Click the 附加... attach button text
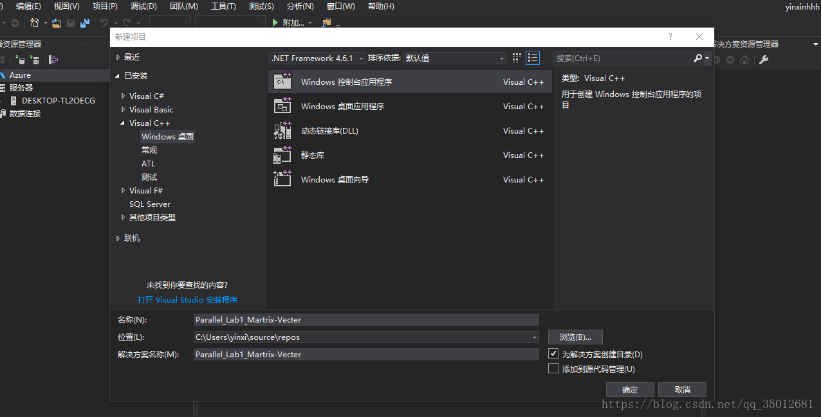 coord(293,22)
